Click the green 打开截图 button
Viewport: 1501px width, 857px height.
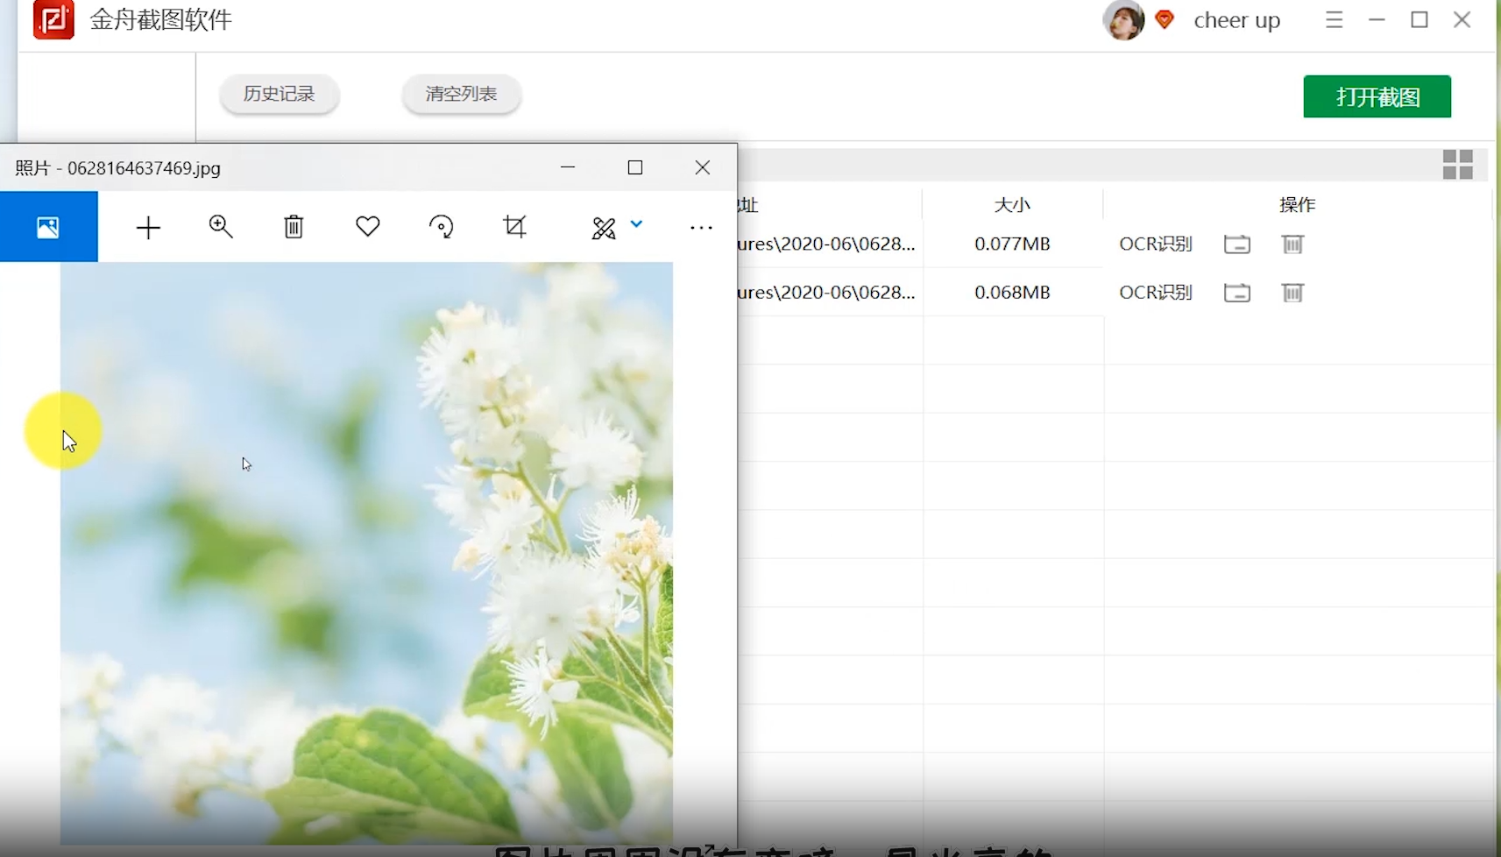click(1377, 96)
